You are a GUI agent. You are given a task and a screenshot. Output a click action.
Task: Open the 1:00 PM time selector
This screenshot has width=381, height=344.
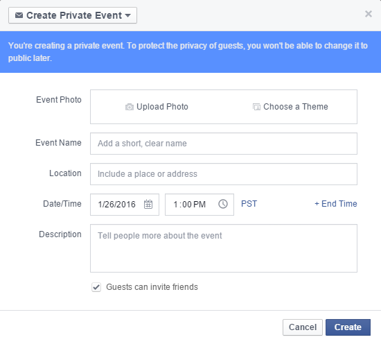pos(200,205)
